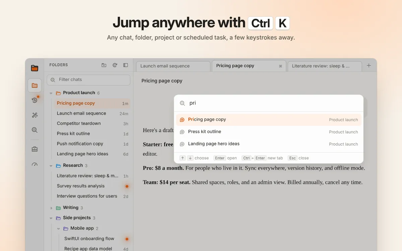The height and width of the screenshot is (251, 402).
Task: Switch to the Pricing page copy tab
Action: click(249, 66)
